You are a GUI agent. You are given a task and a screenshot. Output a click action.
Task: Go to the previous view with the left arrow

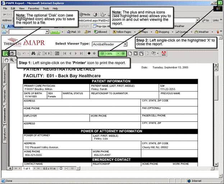point(89,53)
